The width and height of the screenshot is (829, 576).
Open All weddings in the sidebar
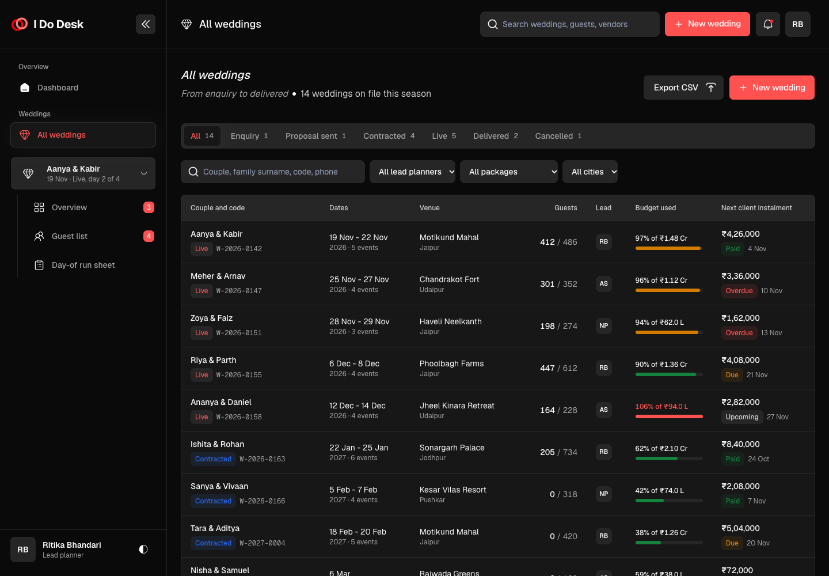(x=83, y=135)
